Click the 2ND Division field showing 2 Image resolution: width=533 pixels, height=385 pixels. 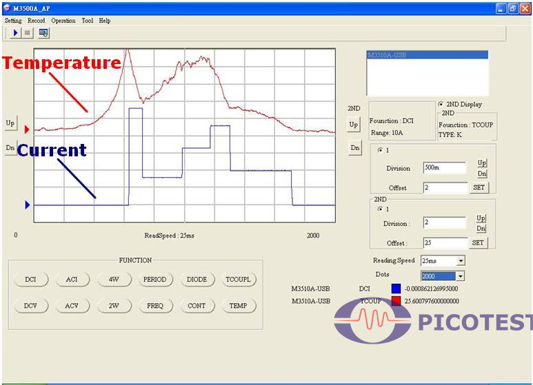[x=445, y=222]
